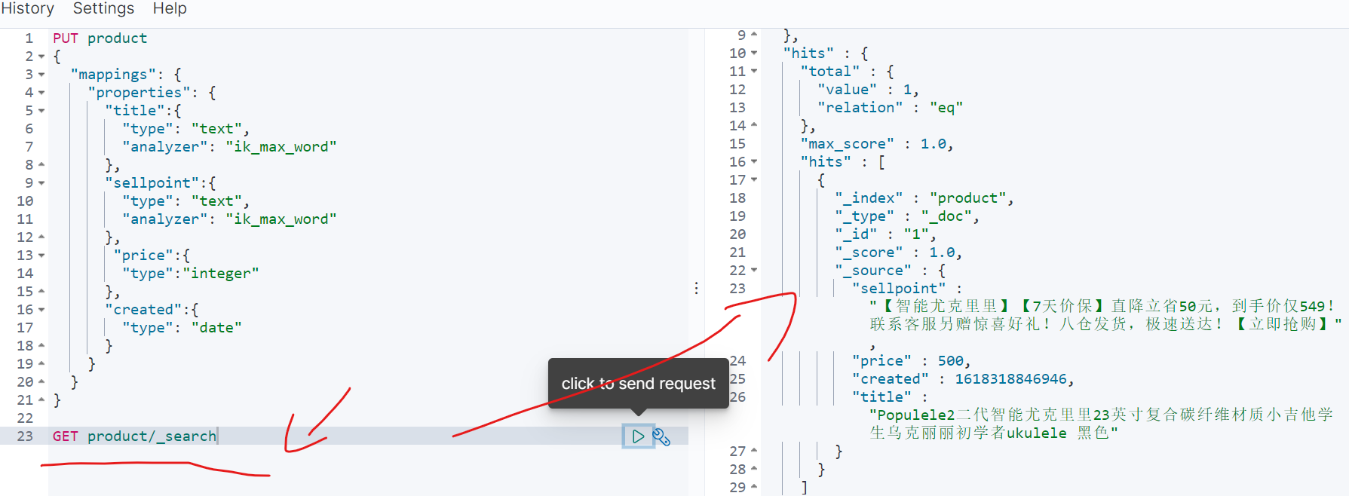Click the pane divider handle between editor and response
This screenshot has height=496, width=1349.
[x=696, y=288]
